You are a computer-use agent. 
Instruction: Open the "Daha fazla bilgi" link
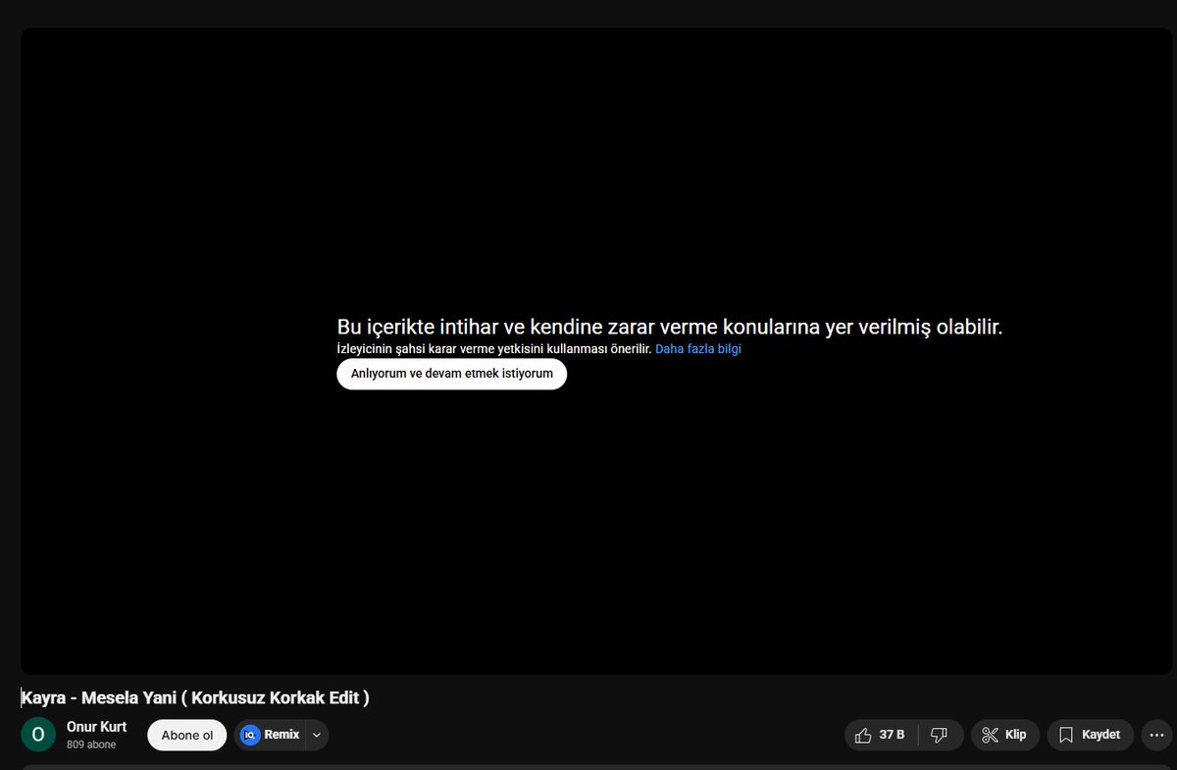point(698,348)
